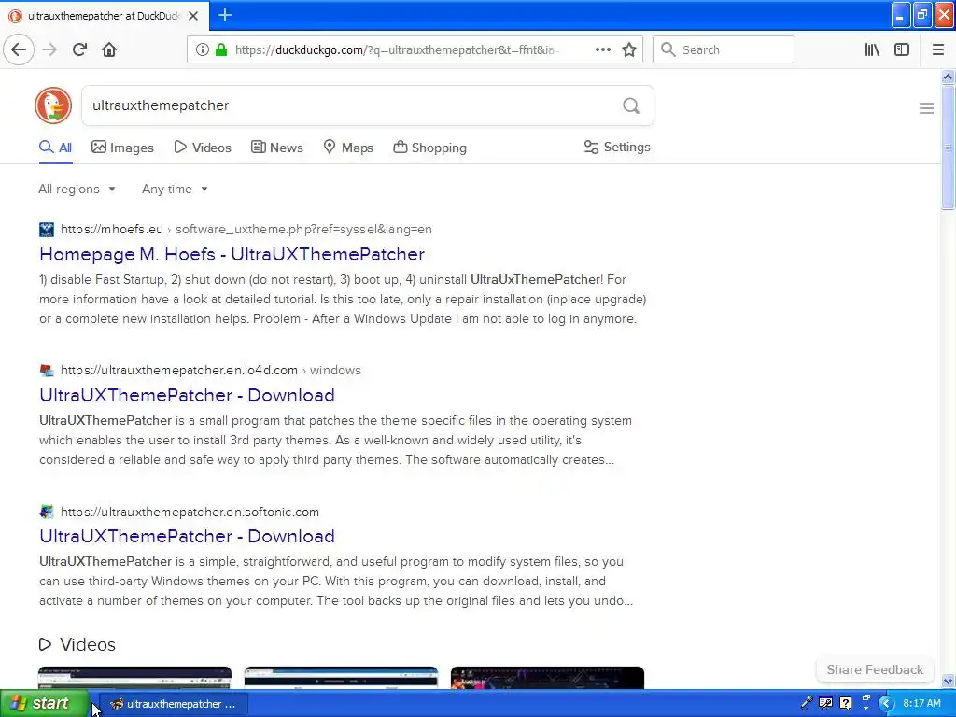
Task: Switch to the Shopping tab
Action: tap(429, 148)
